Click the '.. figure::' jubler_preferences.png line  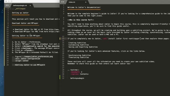click(x=32, y=57)
